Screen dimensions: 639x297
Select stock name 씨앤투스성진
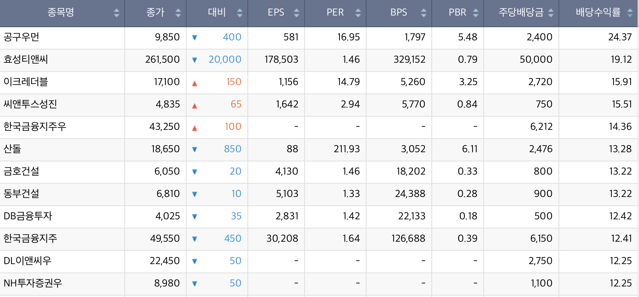[30, 104]
